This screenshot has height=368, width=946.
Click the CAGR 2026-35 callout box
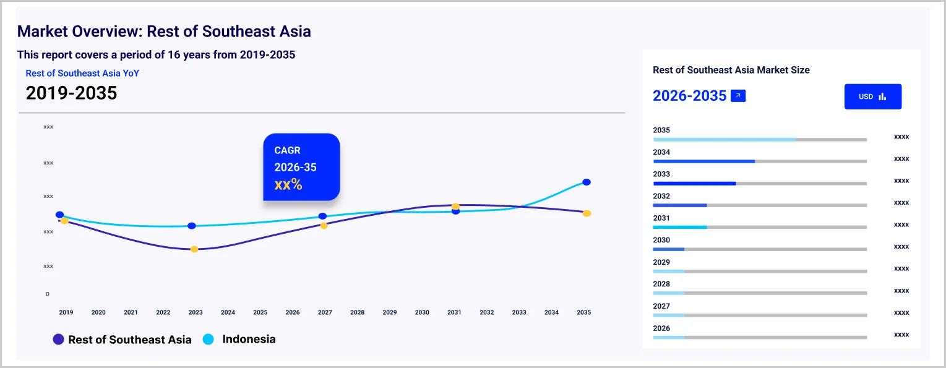301,167
